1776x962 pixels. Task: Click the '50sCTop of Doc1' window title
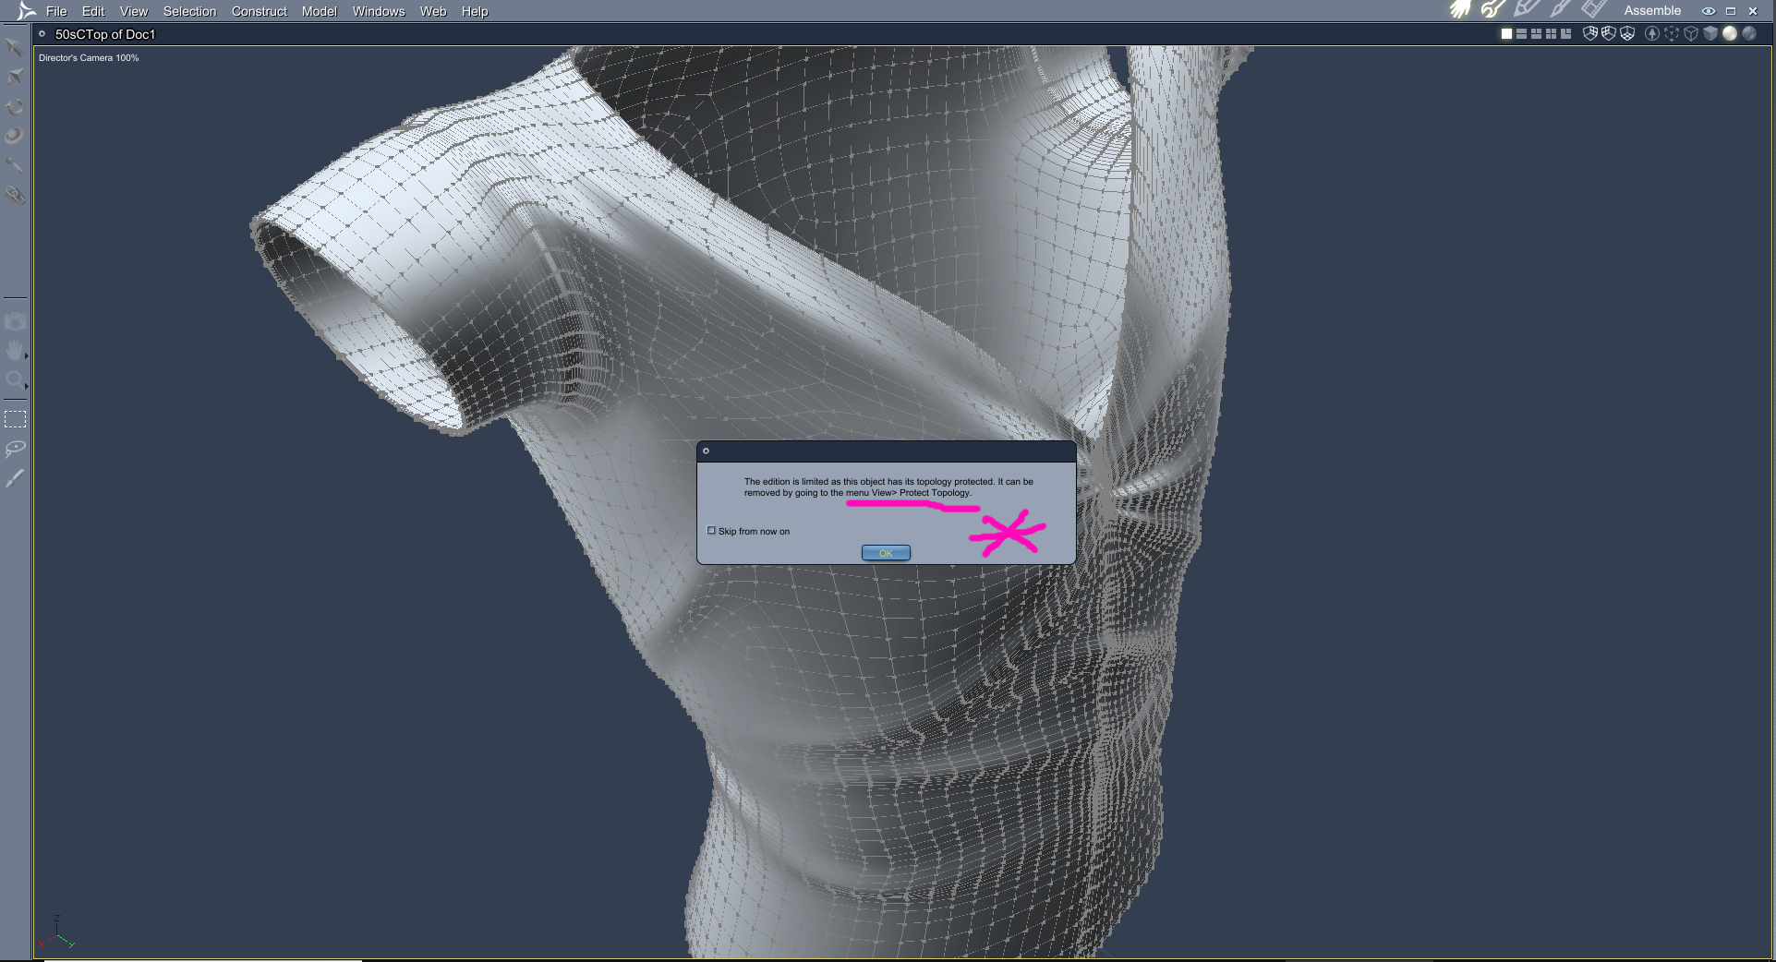(x=105, y=34)
